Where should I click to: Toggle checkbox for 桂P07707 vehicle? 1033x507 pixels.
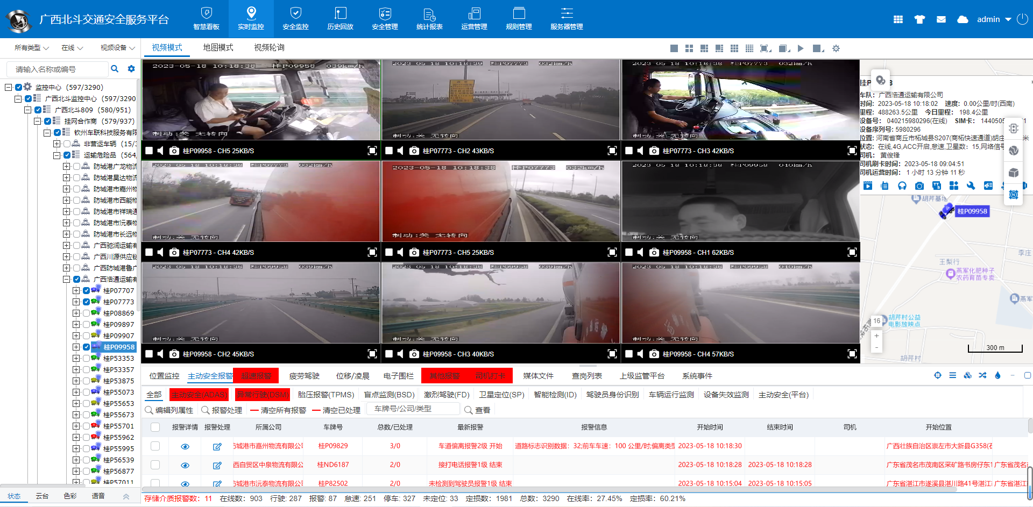click(x=86, y=290)
